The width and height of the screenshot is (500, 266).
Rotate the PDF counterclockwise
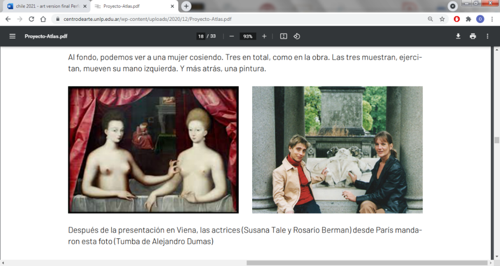(x=297, y=36)
